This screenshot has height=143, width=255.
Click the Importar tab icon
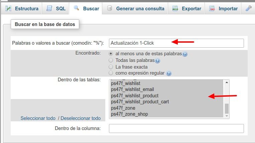212,8
